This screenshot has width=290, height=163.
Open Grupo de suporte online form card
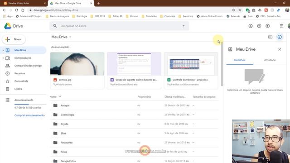[134, 71]
